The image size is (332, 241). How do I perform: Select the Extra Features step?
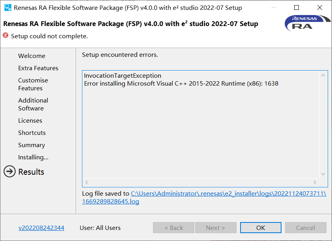38,68
